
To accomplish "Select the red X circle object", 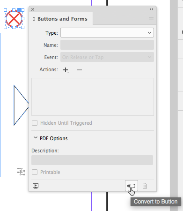I will click(x=14, y=19).
